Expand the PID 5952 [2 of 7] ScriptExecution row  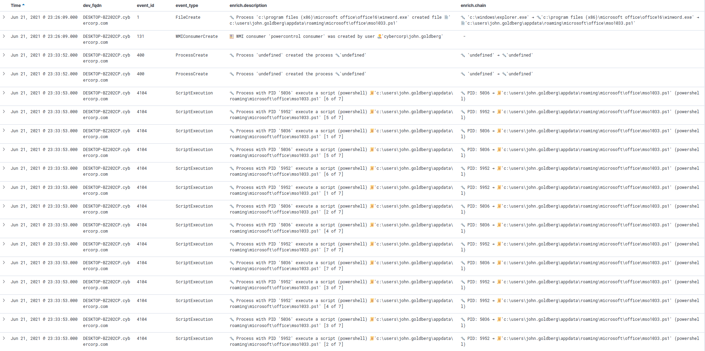pyautogui.click(x=4, y=338)
